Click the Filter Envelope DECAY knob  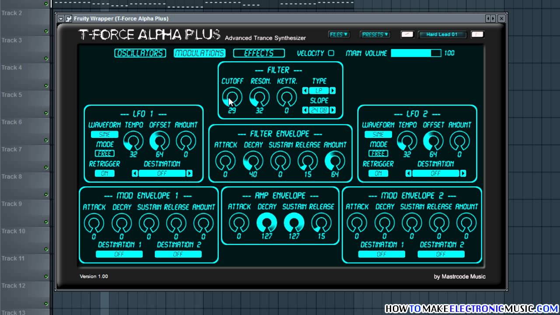point(253,161)
